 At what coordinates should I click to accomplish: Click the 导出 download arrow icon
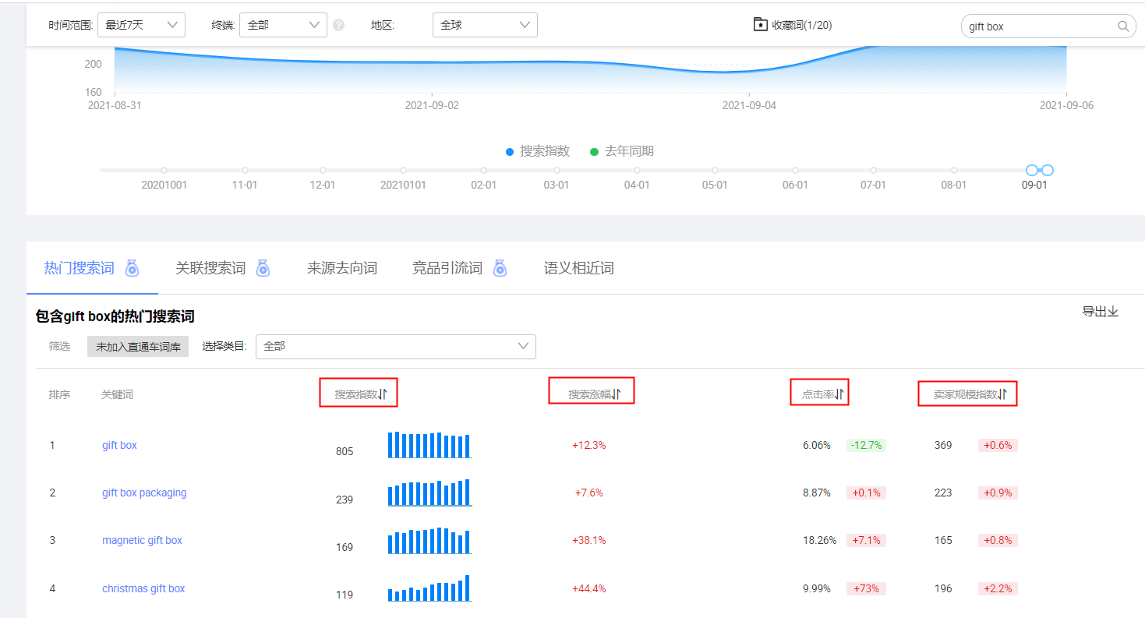(x=1113, y=312)
